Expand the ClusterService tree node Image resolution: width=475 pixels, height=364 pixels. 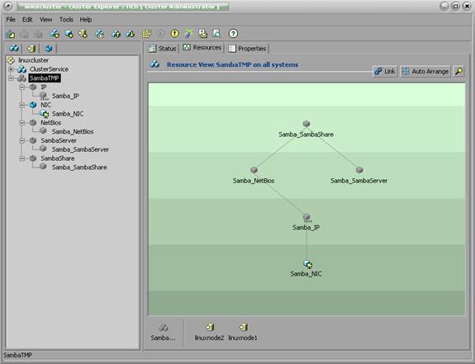tap(11, 69)
